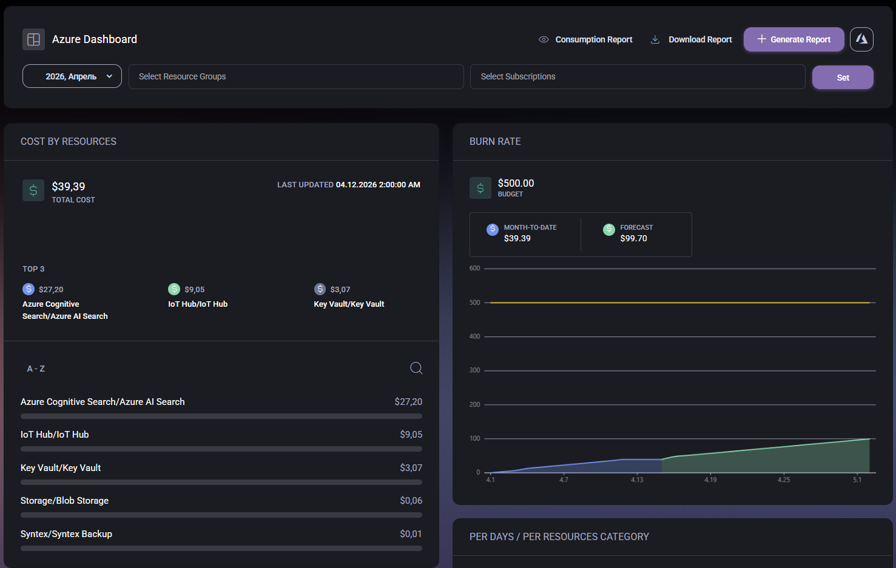
Task: Select the Month-to-Date metric
Action: coord(525,234)
